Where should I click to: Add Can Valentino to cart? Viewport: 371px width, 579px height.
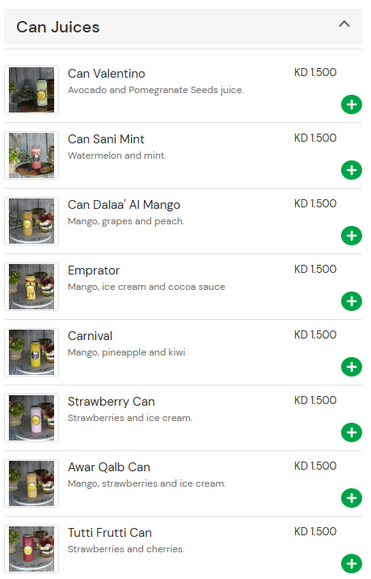[352, 104]
